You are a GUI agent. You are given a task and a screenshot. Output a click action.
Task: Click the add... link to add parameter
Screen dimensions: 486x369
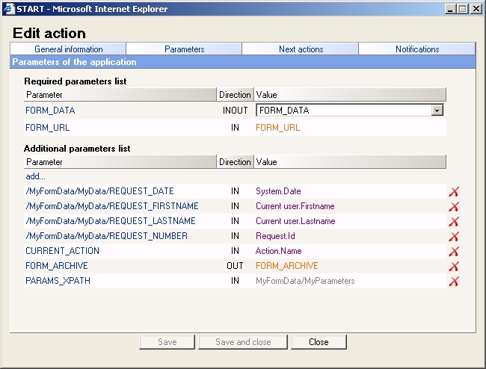point(35,176)
